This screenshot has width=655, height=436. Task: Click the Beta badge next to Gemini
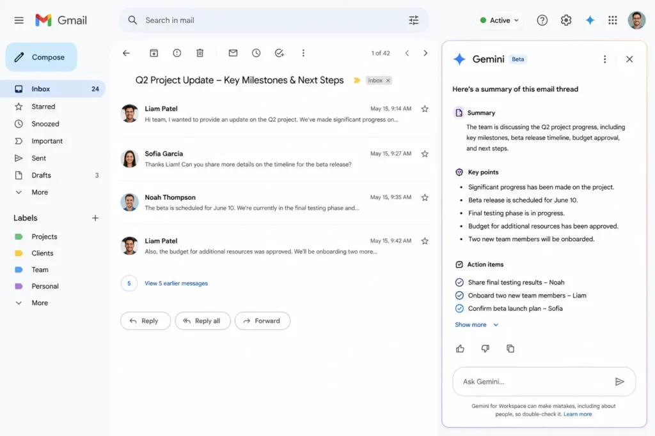pyautogui.click(x=517, y=59)
